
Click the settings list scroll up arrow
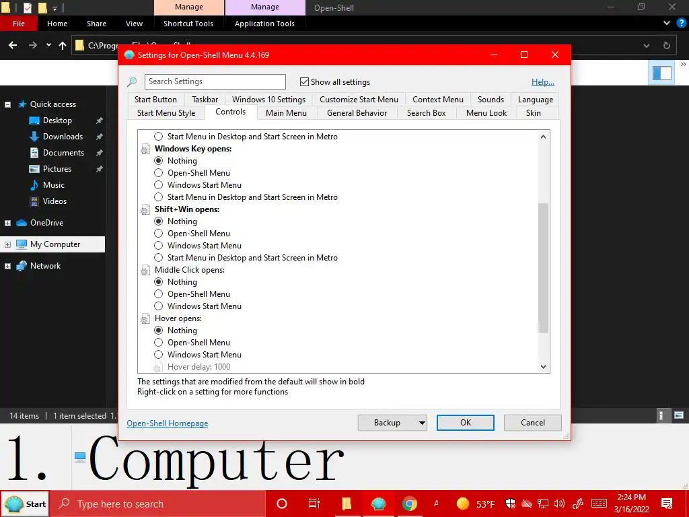(x=543, y=137)
